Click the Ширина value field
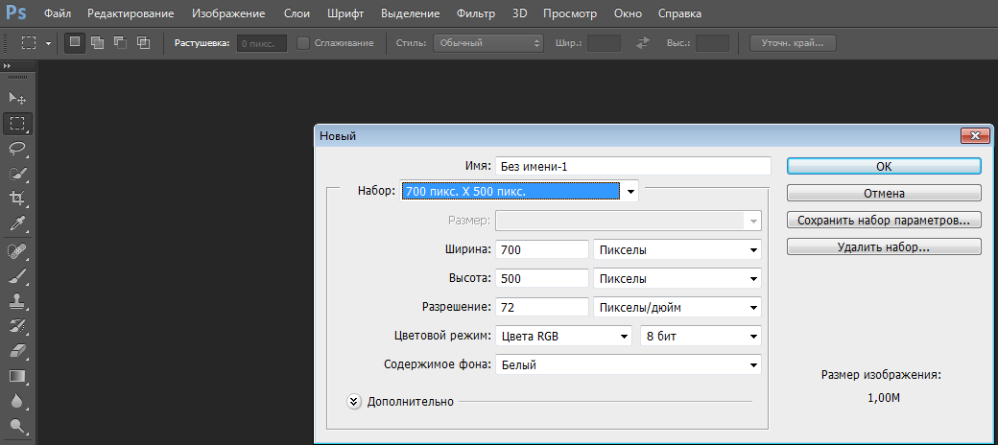 pos(542,250)
